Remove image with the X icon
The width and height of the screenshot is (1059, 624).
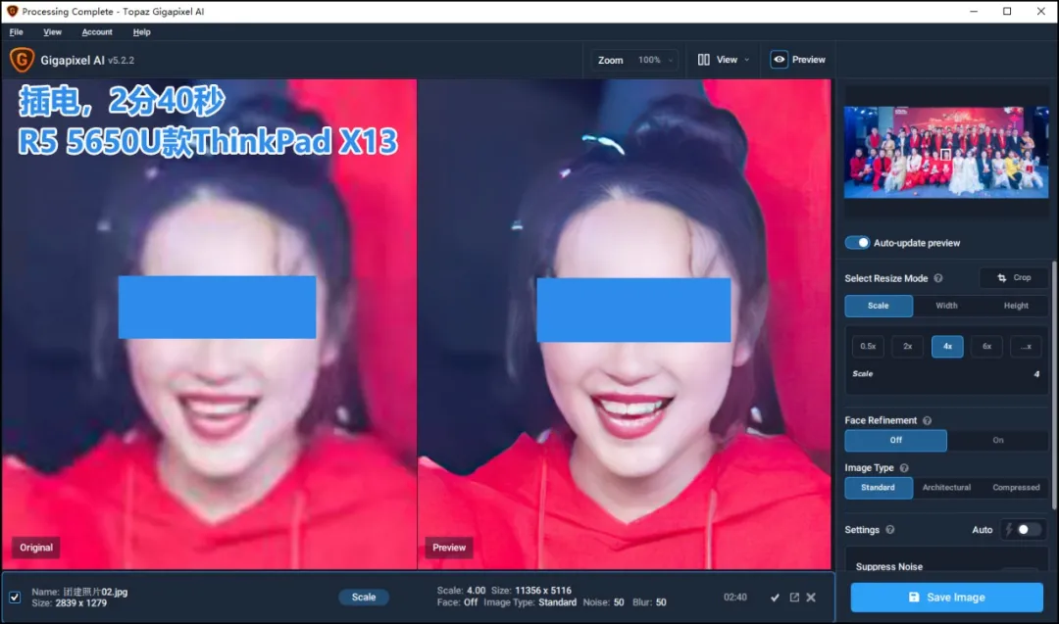click(x=811, y=598)
